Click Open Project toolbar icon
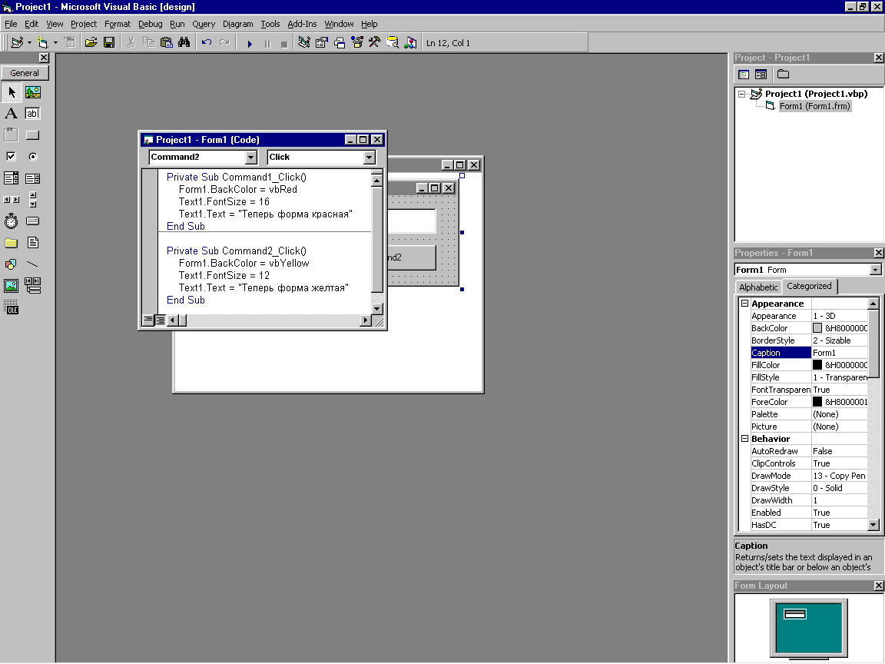The width and height of the screenshot is (885, 664). pyautogui.click(x=91, y=42)
